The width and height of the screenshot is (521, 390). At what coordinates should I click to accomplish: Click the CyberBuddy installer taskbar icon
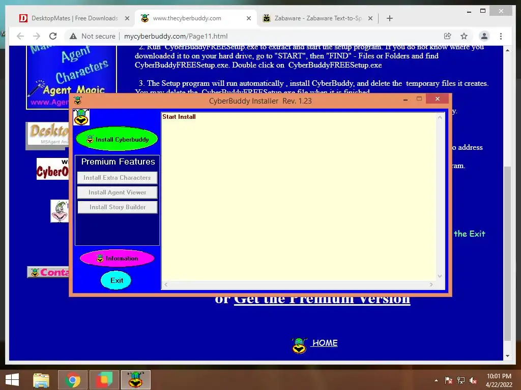point(135,380)
